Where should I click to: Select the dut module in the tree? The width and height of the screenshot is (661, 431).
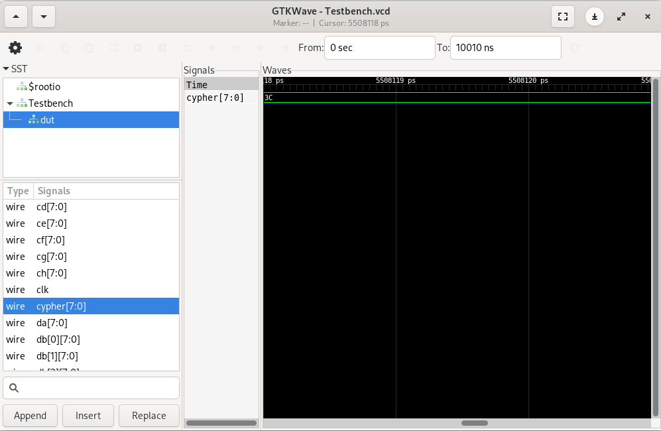pyautogui.click(x=47, y=120)
